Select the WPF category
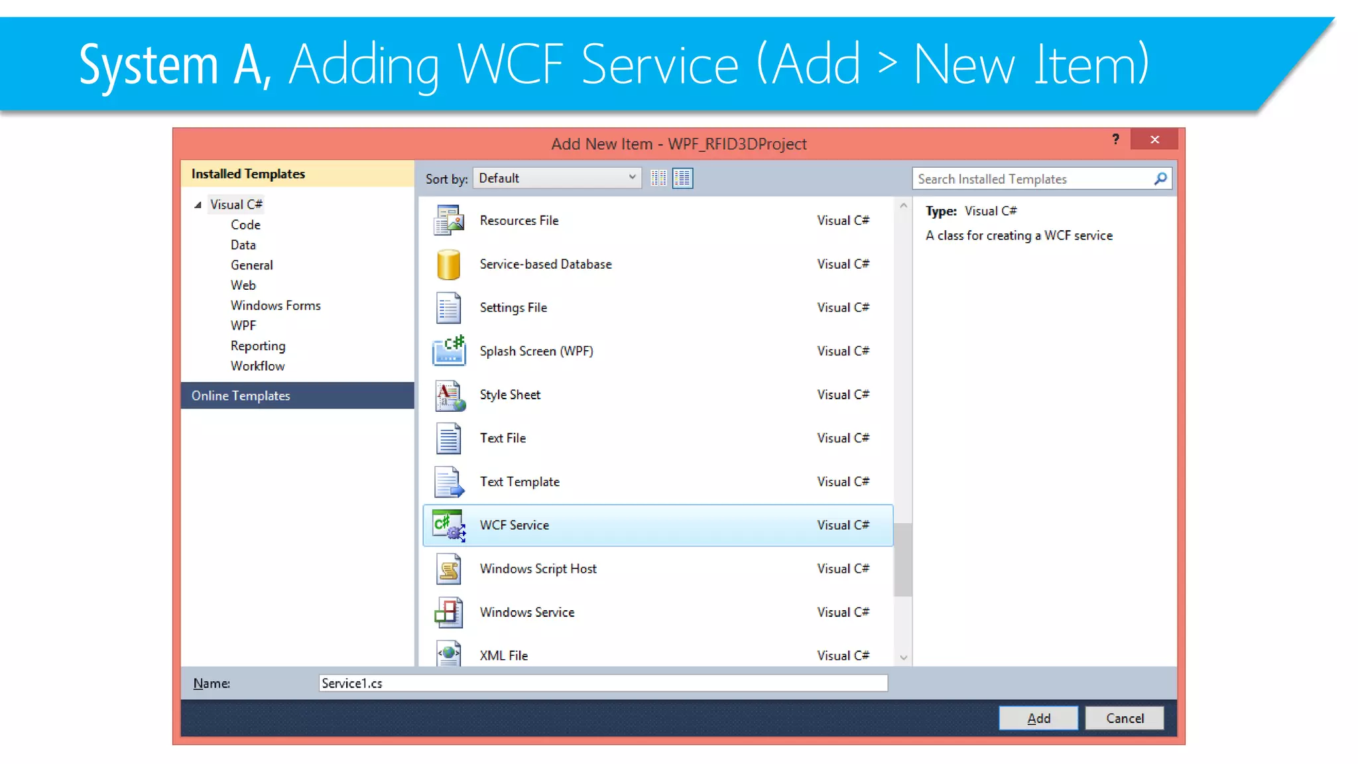The image size is (1358, 764). pos(243,326)
